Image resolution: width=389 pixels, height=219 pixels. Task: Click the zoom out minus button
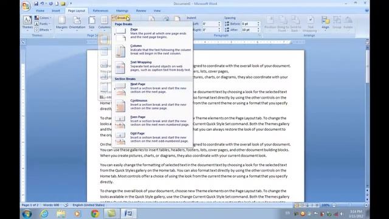(334, 206)
